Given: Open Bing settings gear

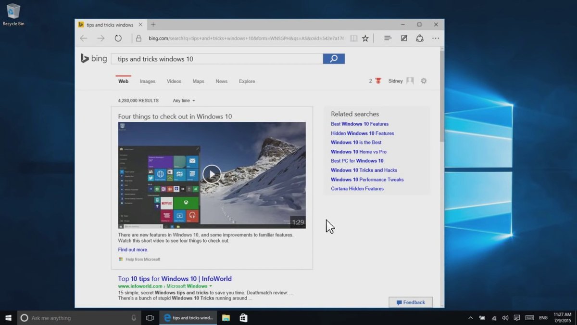Looking at the screenshot, I should click(424, 81).
